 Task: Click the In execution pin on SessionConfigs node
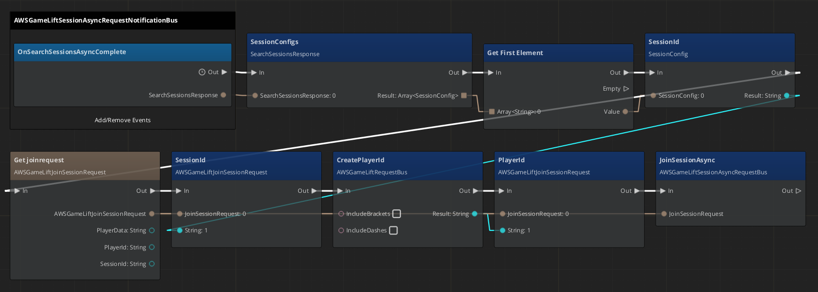pos(254,73)
